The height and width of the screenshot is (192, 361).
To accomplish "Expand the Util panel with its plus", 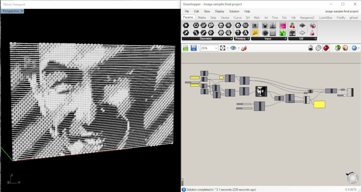I will pyautogui.click(x=315, y=39).
